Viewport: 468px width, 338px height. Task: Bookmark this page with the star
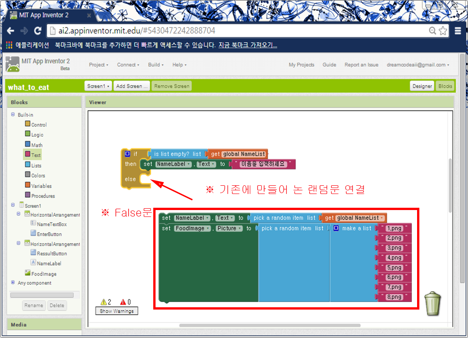click(443, 30)
